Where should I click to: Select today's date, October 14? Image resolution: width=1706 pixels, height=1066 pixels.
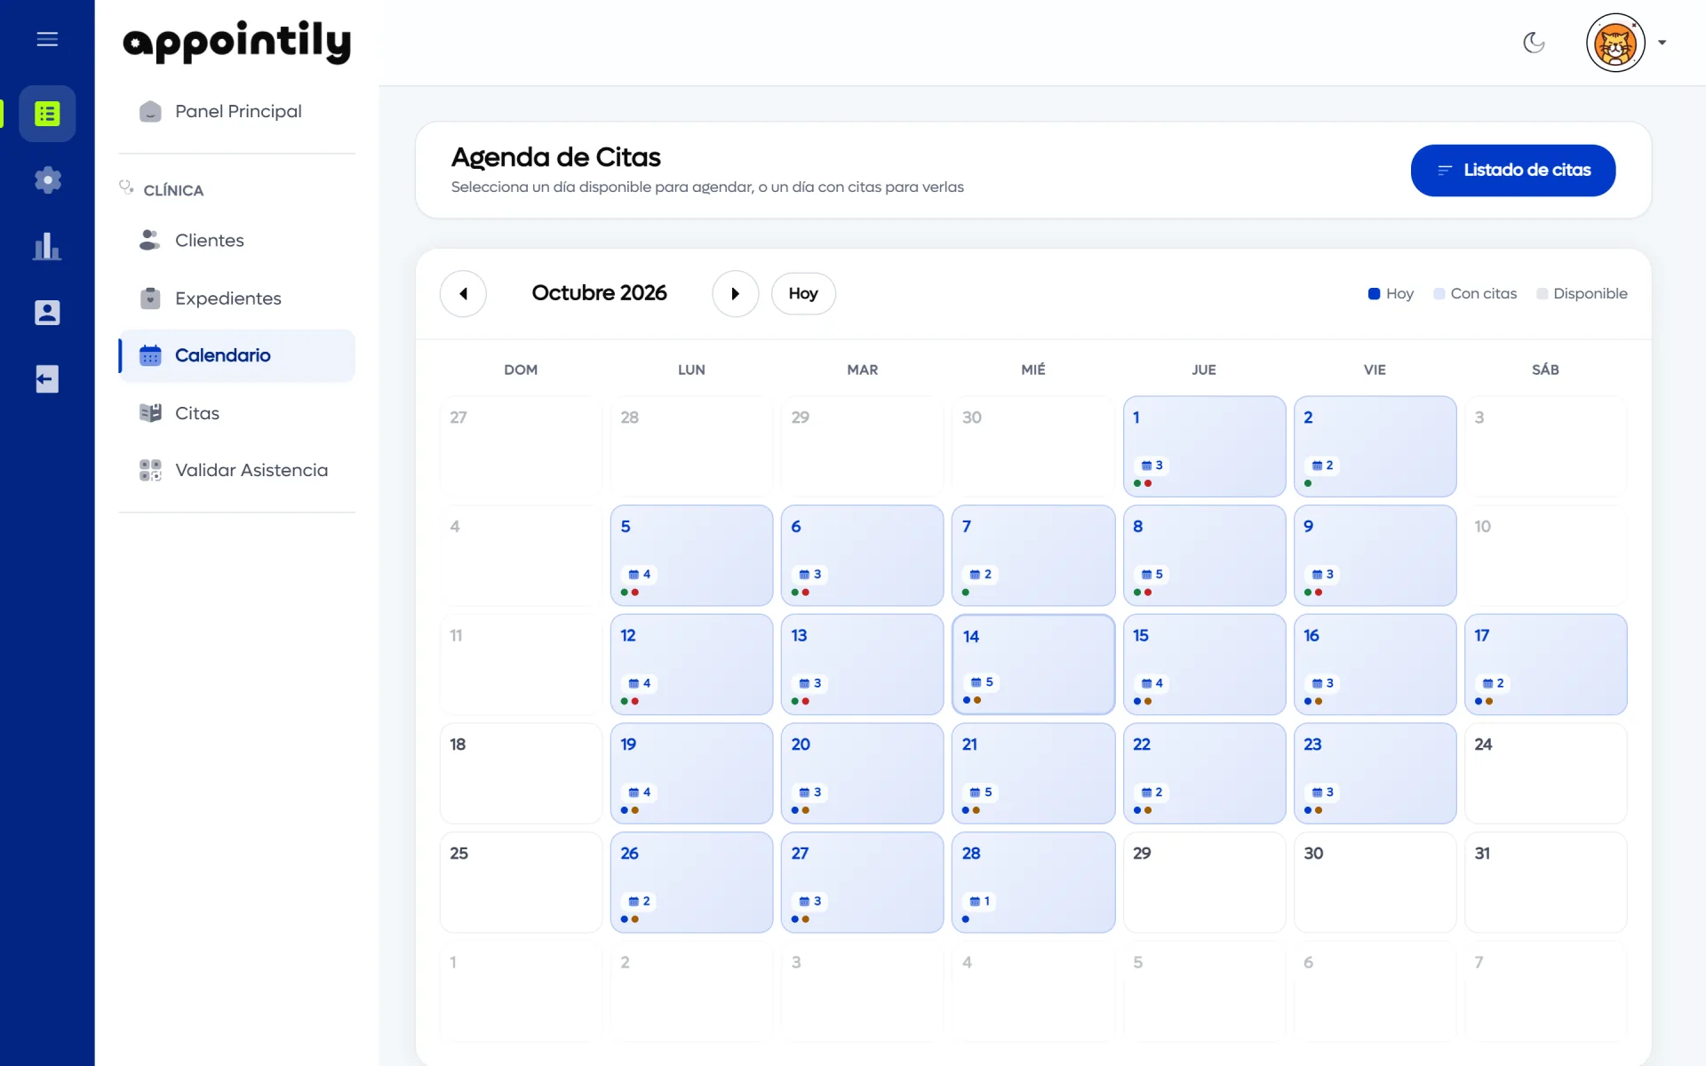coord(1033,664)
